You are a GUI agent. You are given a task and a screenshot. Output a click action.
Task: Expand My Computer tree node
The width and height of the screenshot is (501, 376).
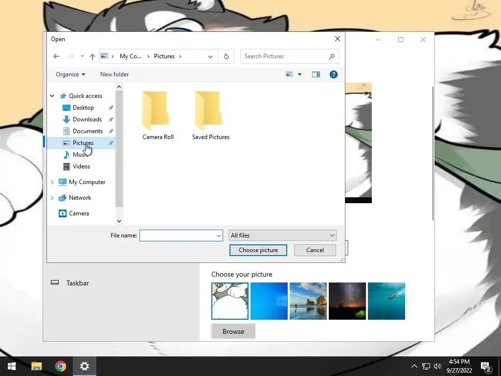[52, 182]
